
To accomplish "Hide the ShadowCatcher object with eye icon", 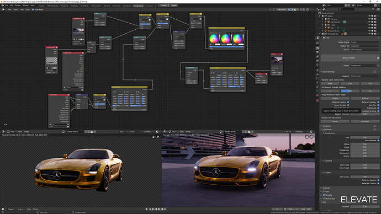I will [x=369, y=31].
